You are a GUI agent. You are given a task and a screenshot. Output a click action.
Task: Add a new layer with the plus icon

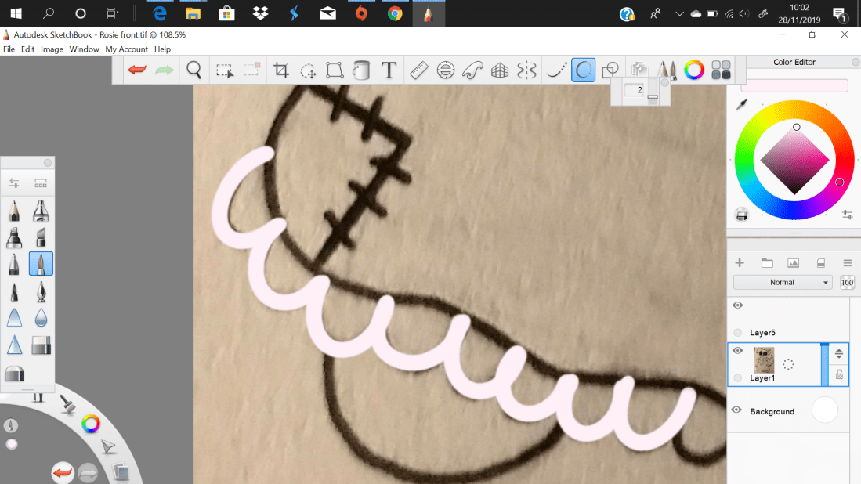click(x=739, y=262)
